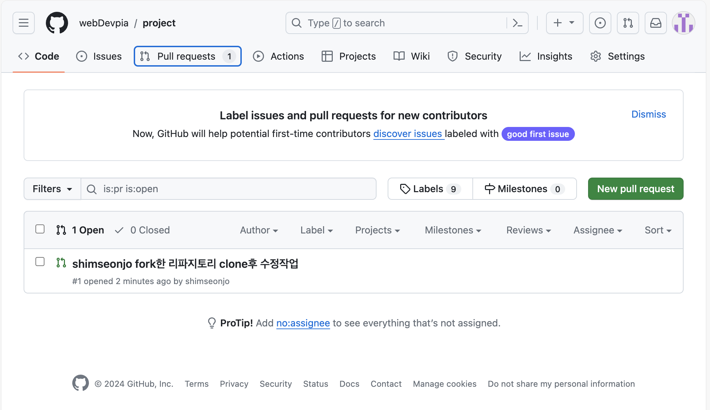The image size is (710, 410).
Task: Open the Actions tab play icon
Action: (x=258, y=56)
